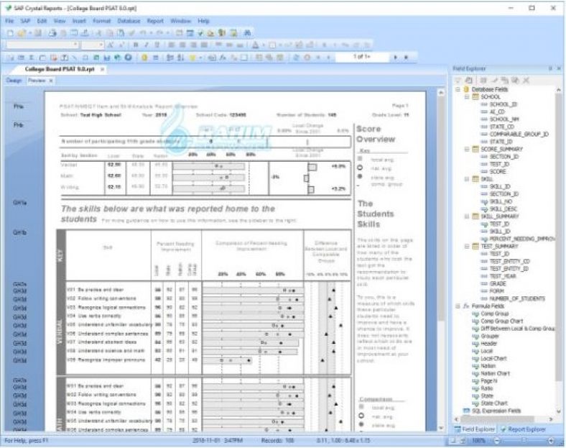Close the Preview tab
Screen dimensions: 566x448
51,81
